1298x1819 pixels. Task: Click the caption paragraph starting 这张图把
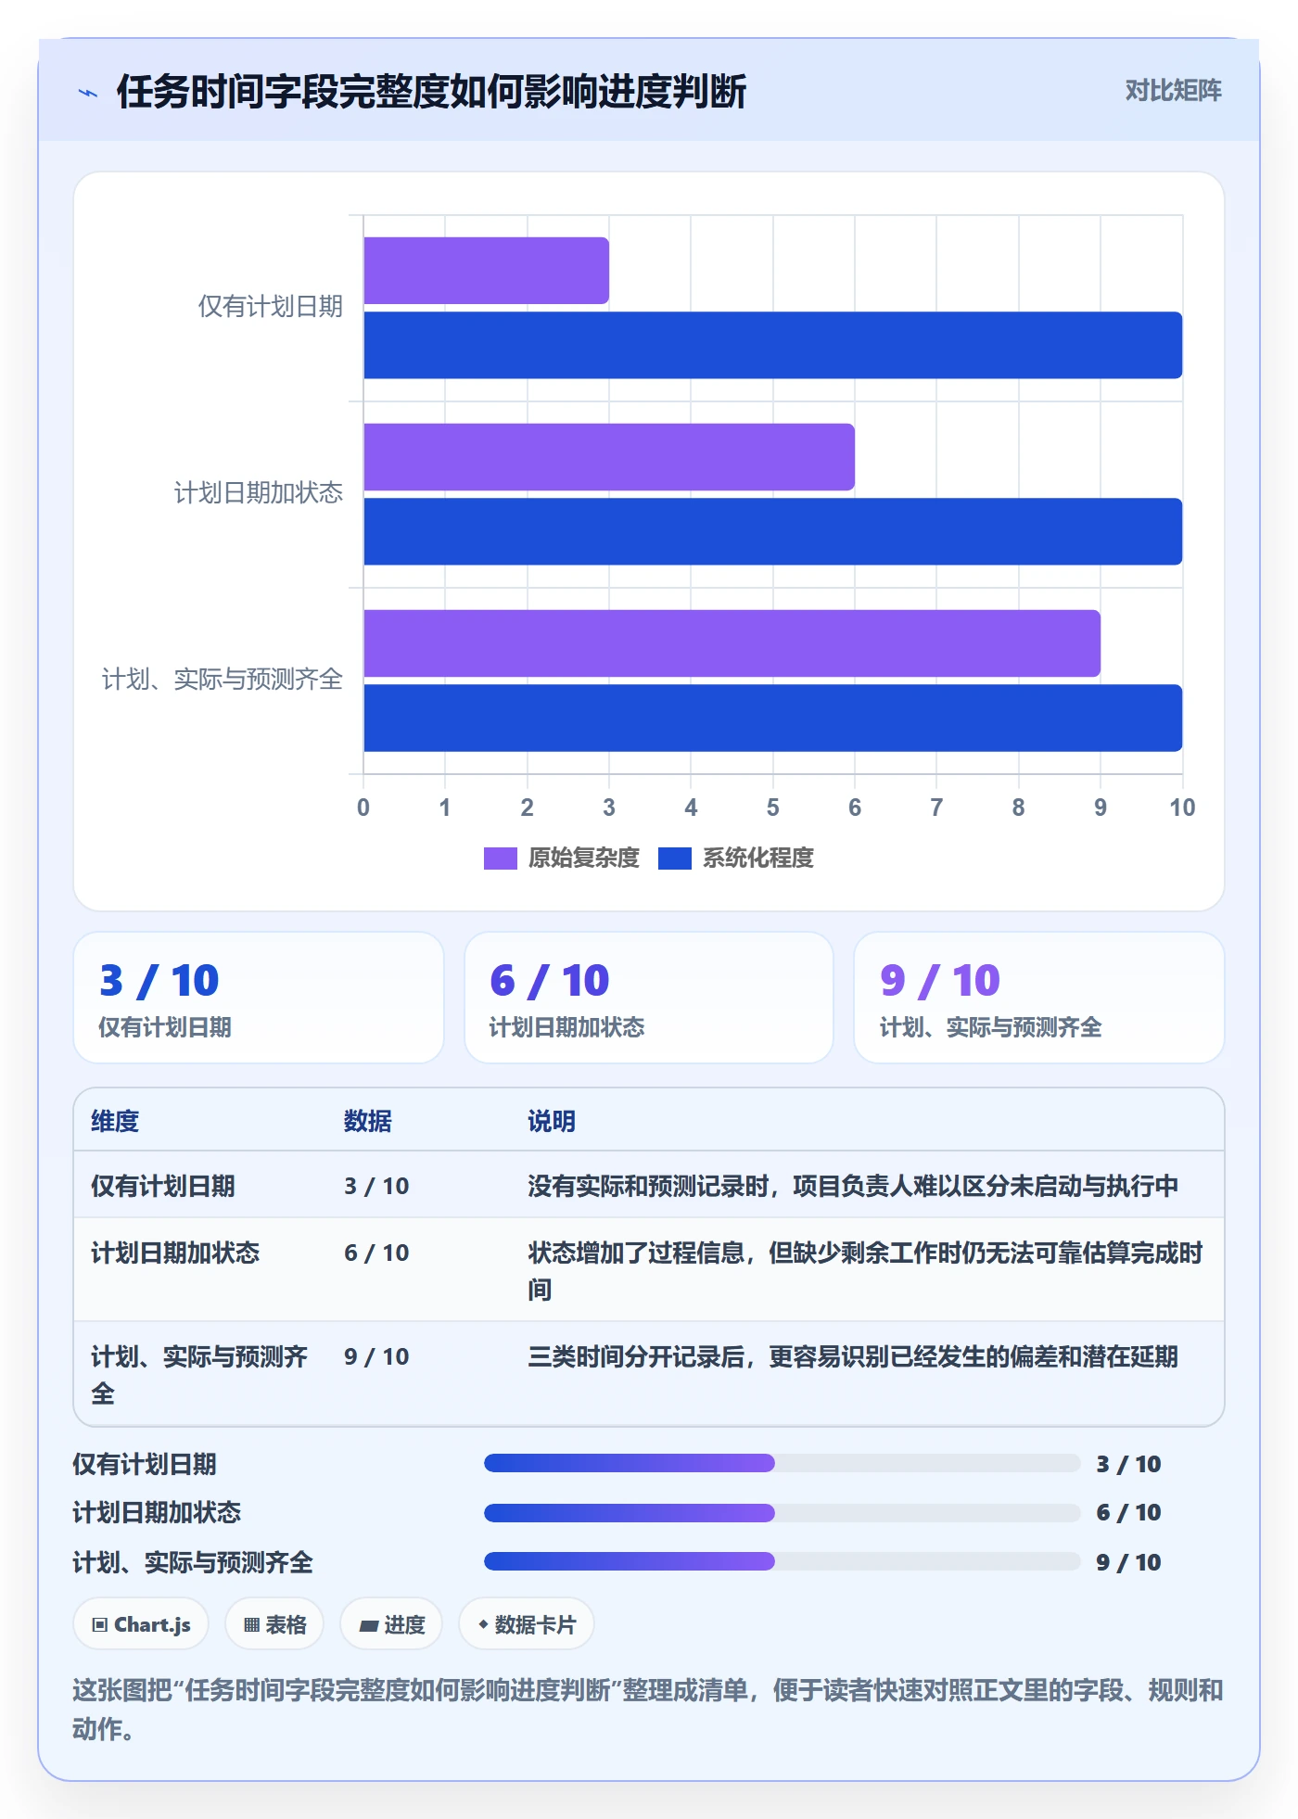648,1710
